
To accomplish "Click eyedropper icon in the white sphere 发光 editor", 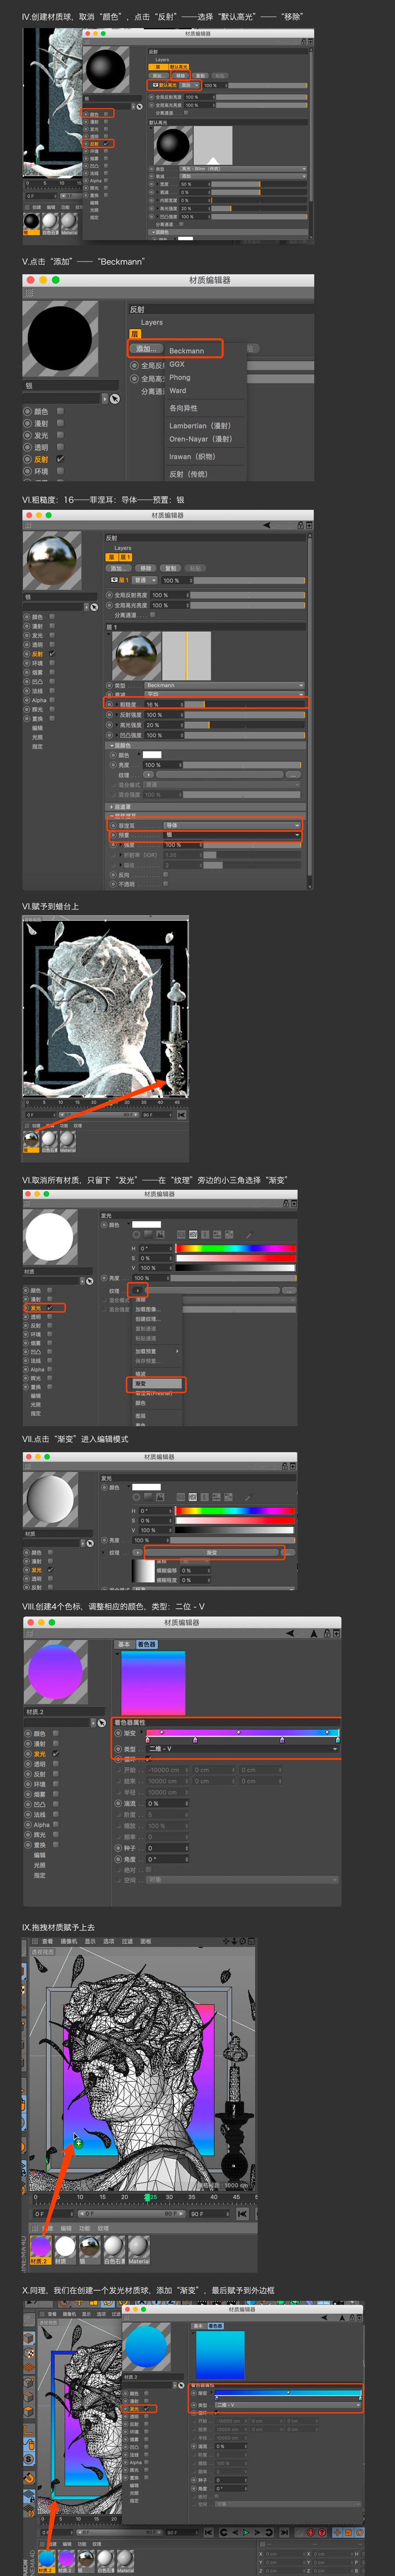I will point(249,1234).
